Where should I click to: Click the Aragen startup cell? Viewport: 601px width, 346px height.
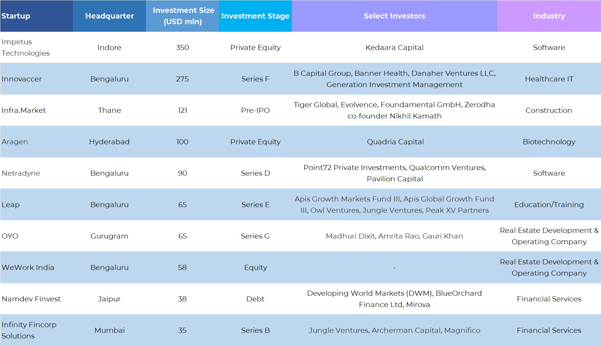tap(15, 142)
